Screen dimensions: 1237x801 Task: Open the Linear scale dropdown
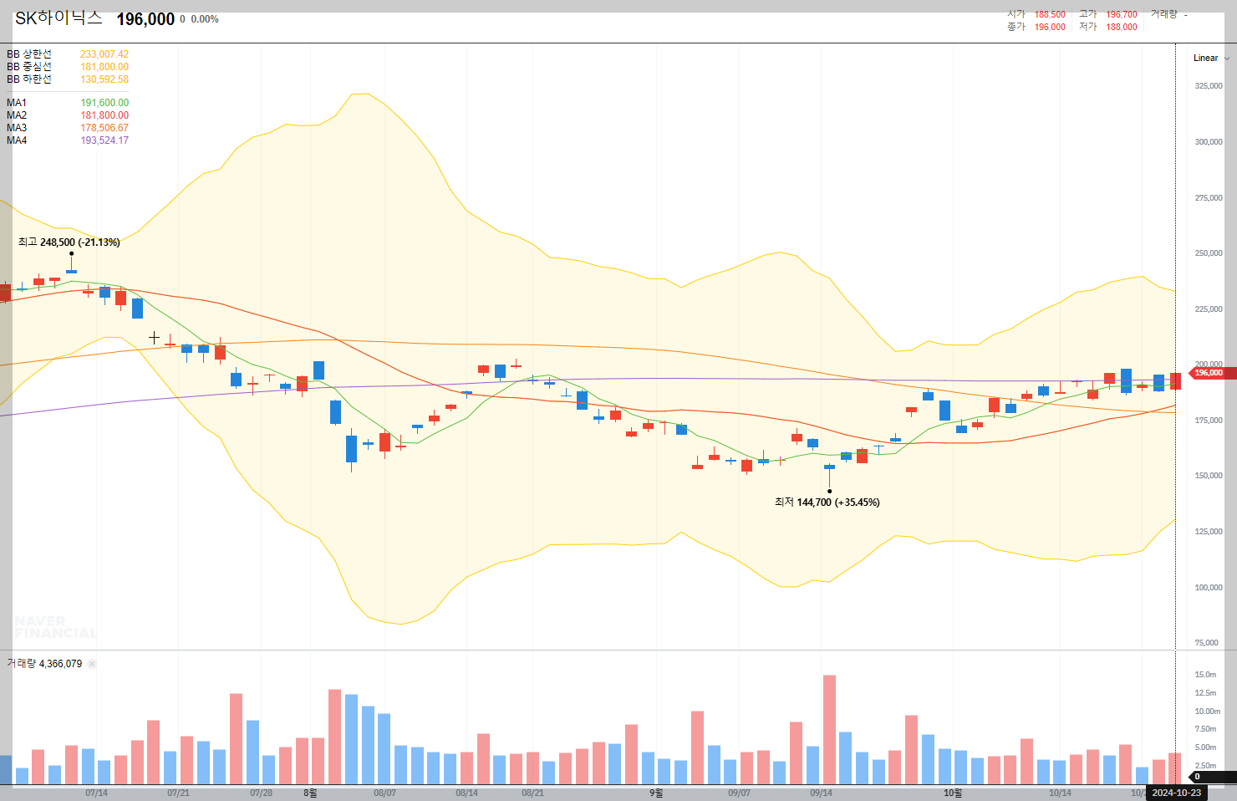[x=1211, y=59]
